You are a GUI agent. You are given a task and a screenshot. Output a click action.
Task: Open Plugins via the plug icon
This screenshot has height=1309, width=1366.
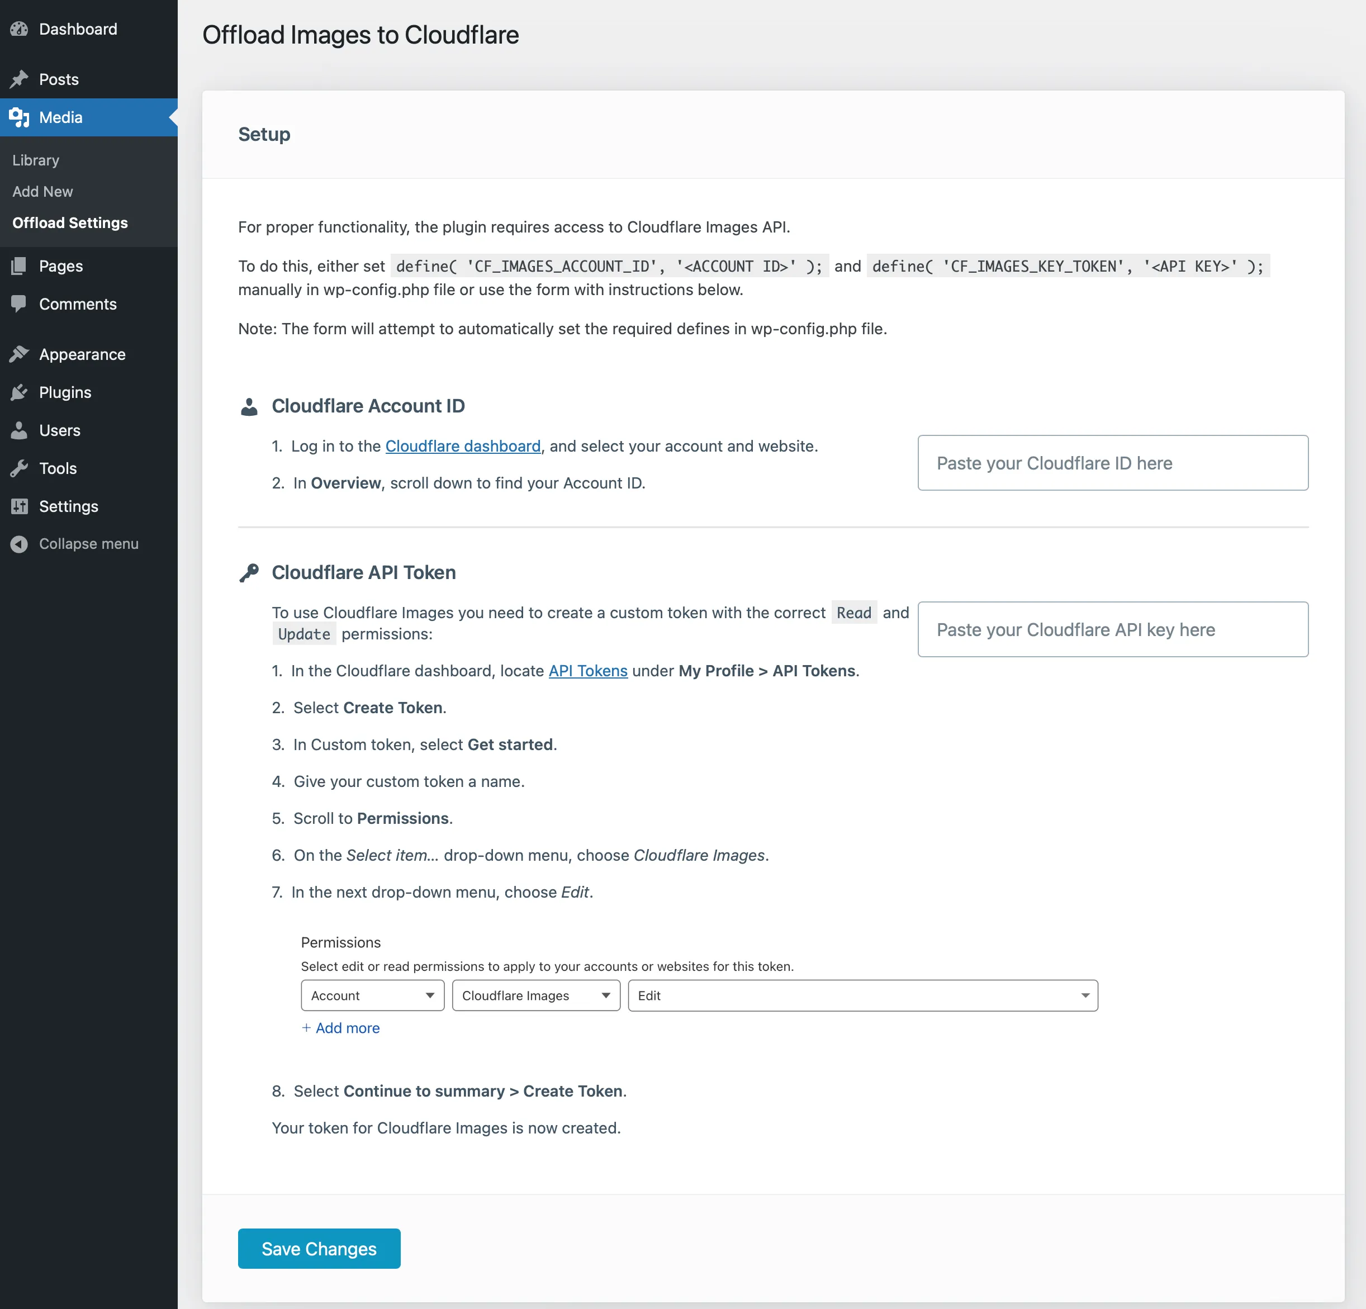20,392
